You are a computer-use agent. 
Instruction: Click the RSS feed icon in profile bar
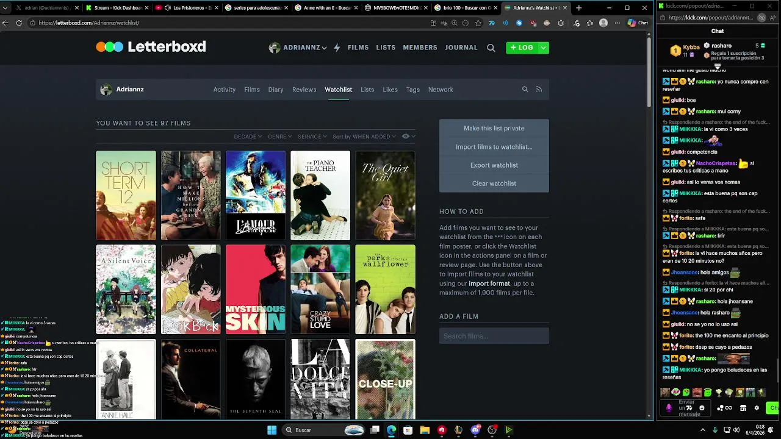pos(539,89)
